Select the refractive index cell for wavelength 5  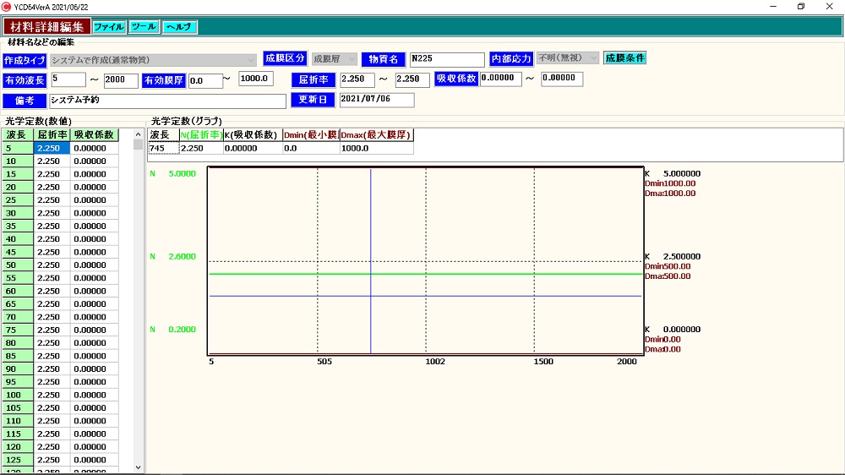coord(52,148)
